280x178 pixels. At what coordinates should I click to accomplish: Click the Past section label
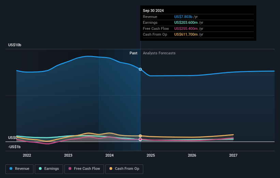click(133, 53)
